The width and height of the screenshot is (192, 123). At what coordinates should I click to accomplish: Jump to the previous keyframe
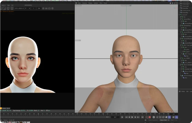126,117
